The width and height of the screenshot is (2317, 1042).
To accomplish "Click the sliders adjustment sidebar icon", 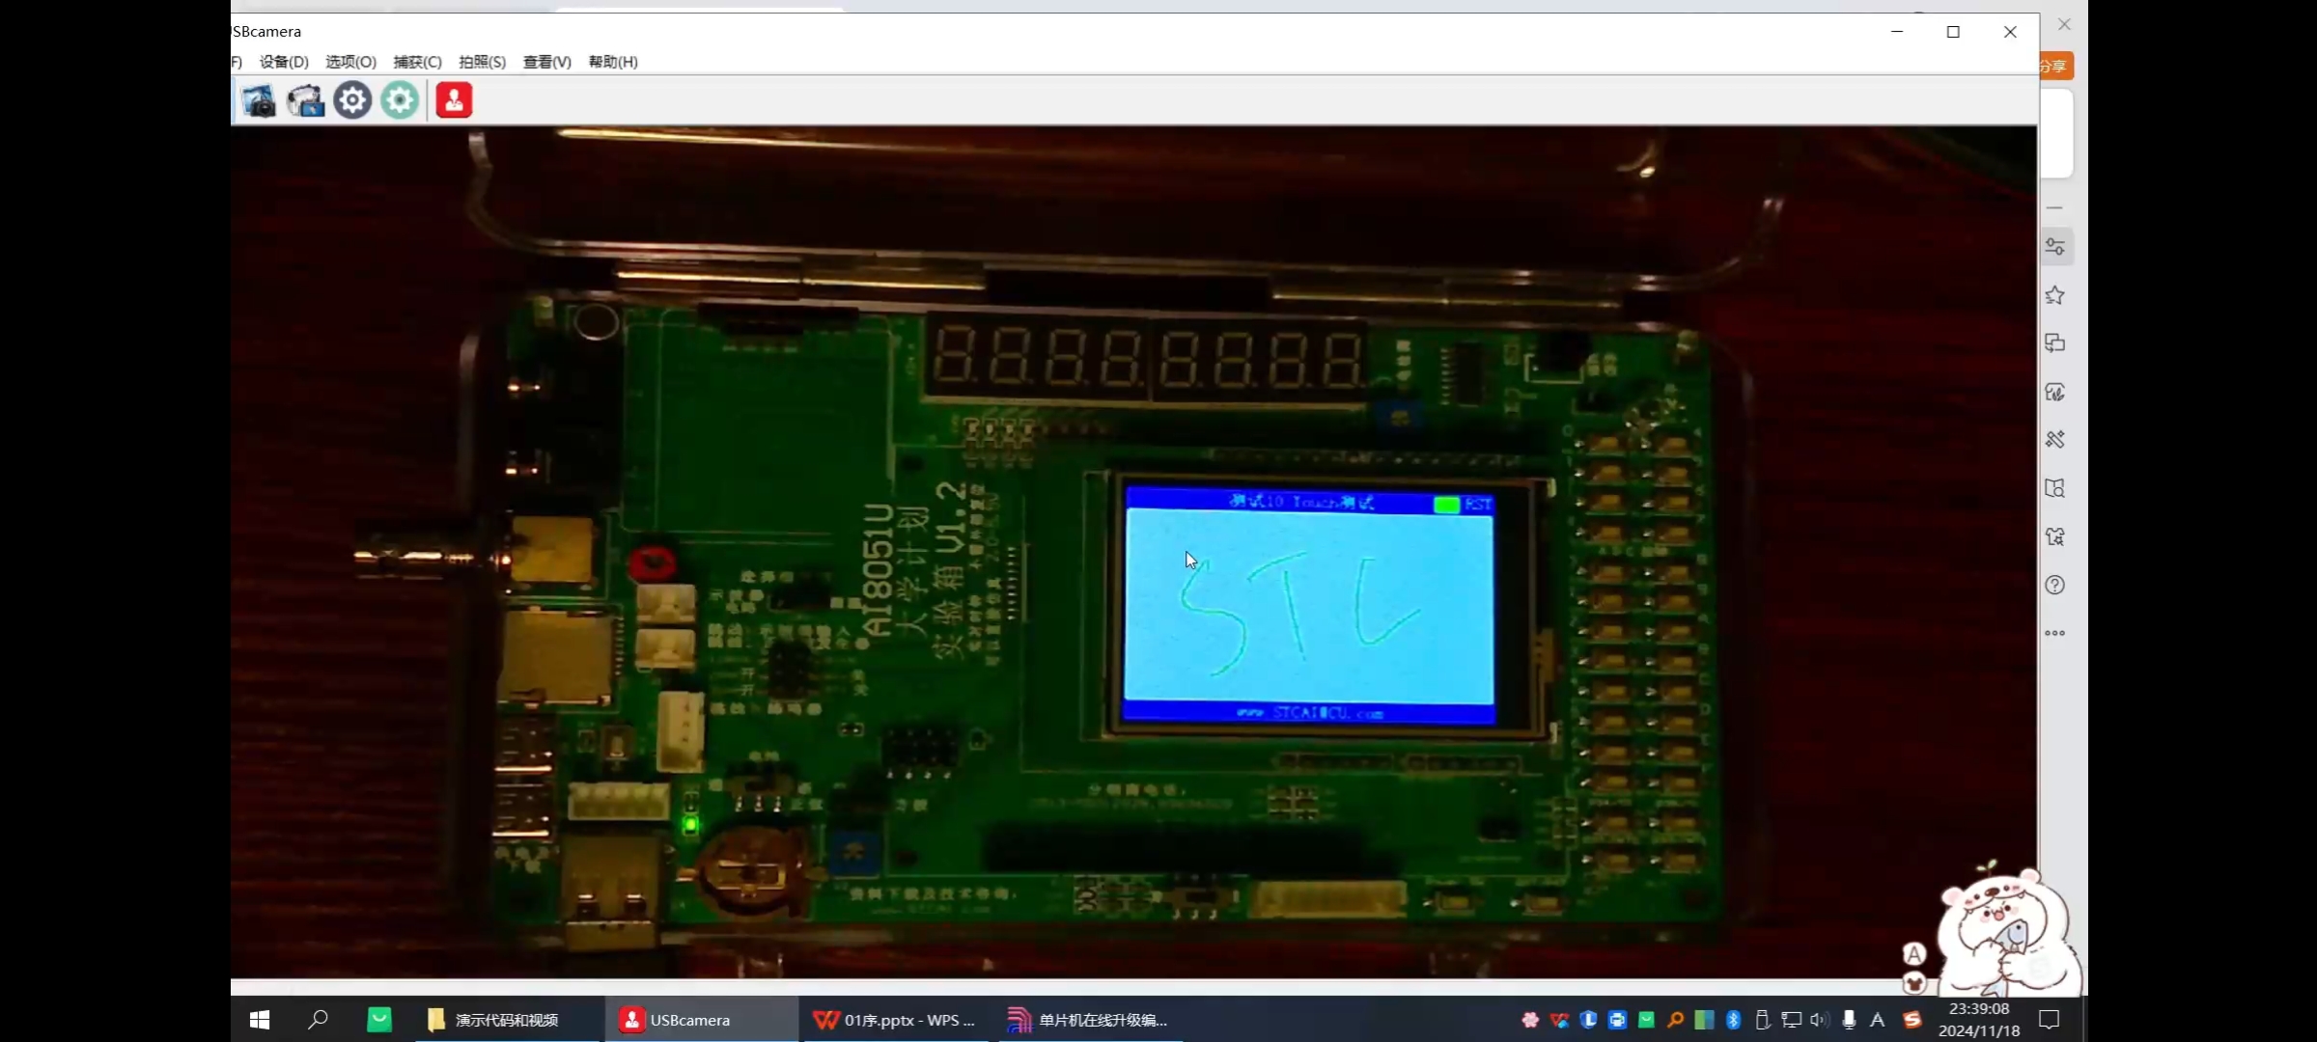I will point(2055,247).
